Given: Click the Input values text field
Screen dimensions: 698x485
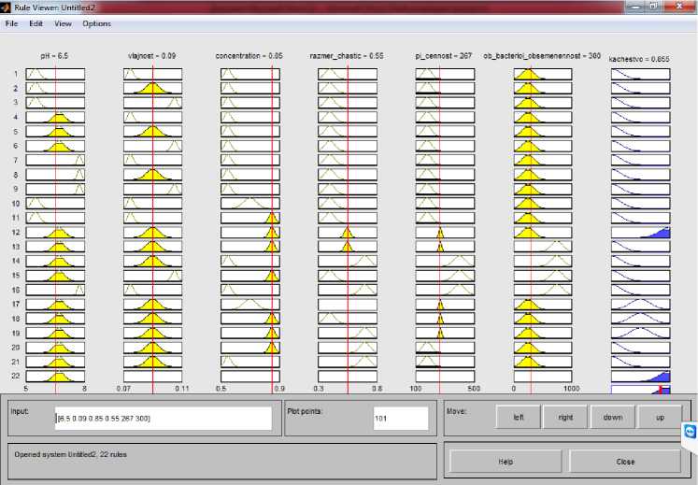Looking at the screenshot, I should pos(162,418).
